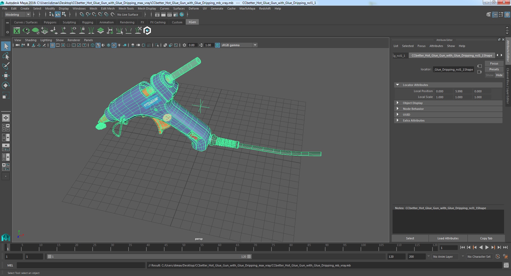511x276 pixels.
Task: Collapse the Locator Attributes section
Action: point(398,85)
